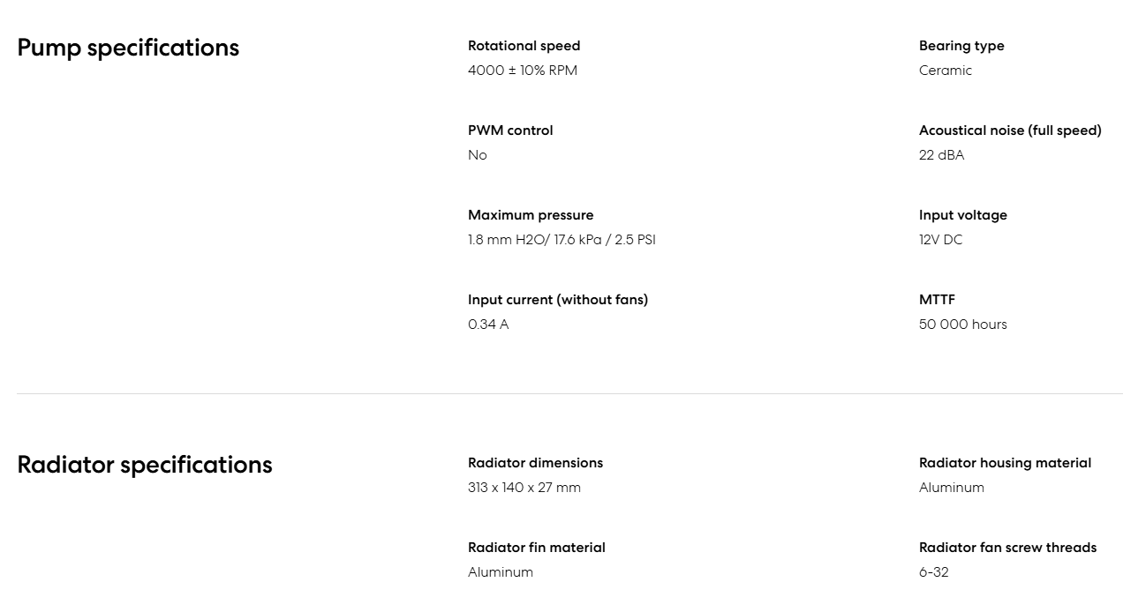1123x612 pixels.
Task: Click the 313 x 140 x 27 mm value
Action: 524,488
